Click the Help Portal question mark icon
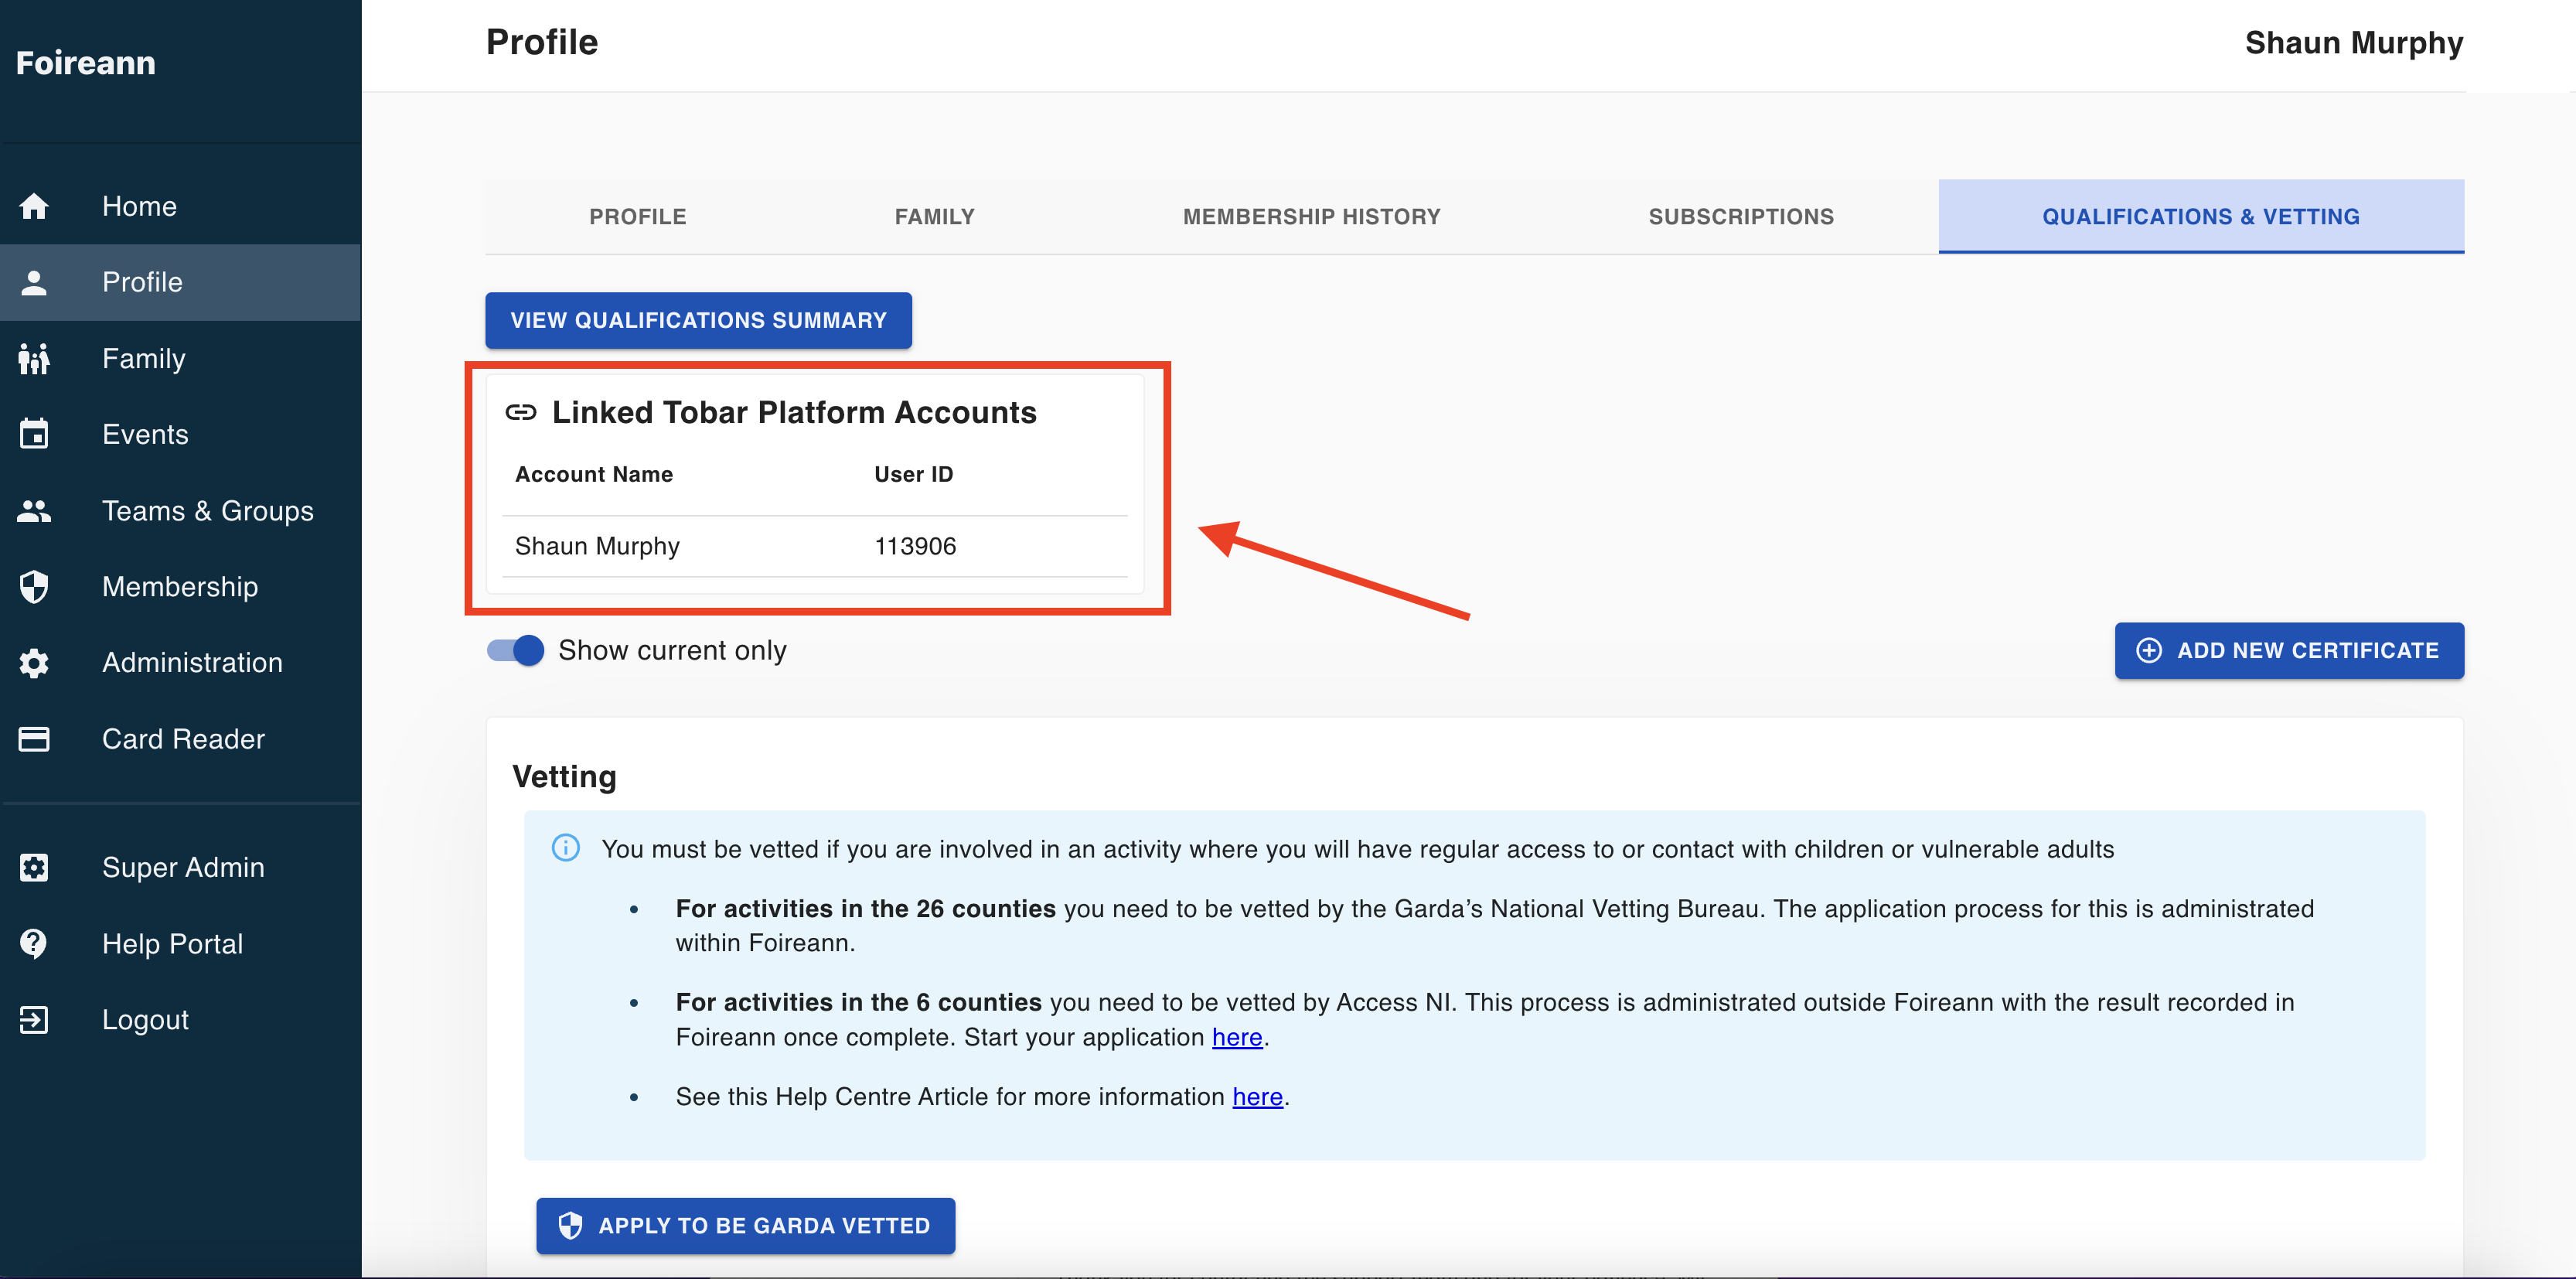The image size is (2576, 1279). (34, 943)
